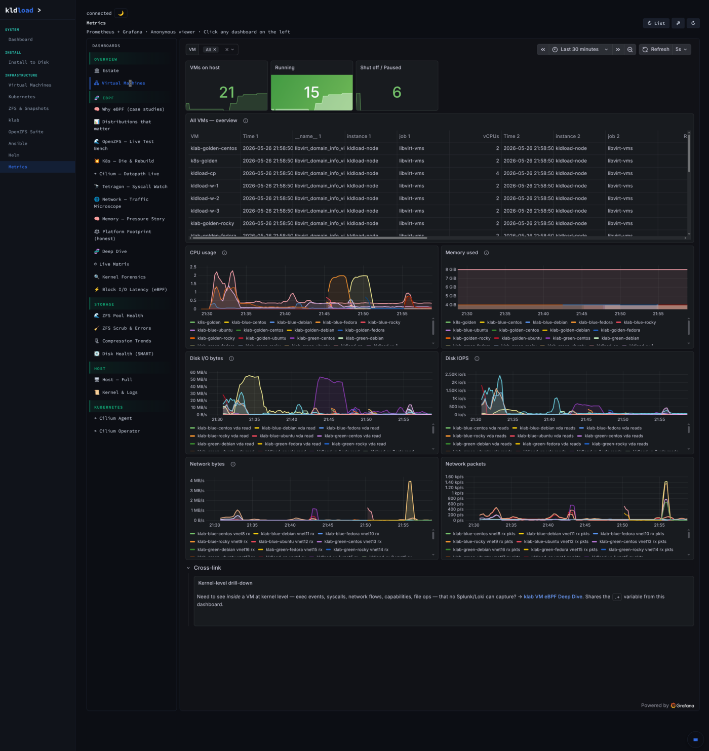Show info tooltip for Disk IOPS panel
The height and width of the screenshot is (751, 709).
click(x=477, y=359)
